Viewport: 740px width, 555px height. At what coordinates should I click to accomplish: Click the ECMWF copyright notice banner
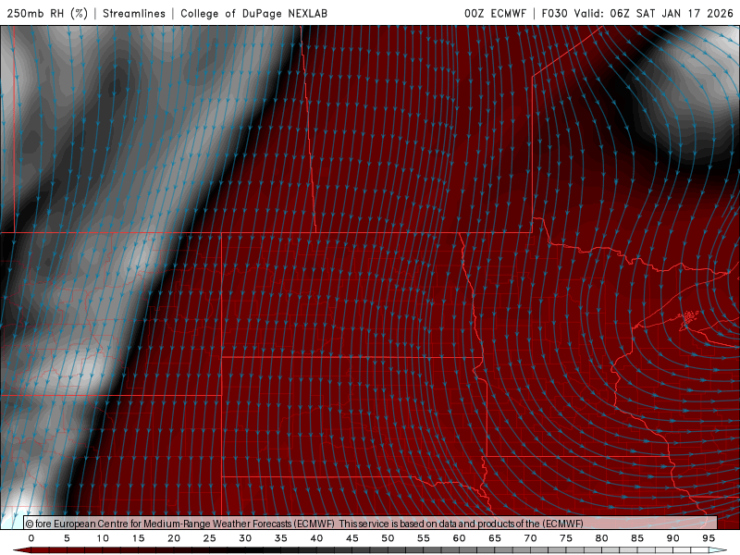click(x=371, y=524)
